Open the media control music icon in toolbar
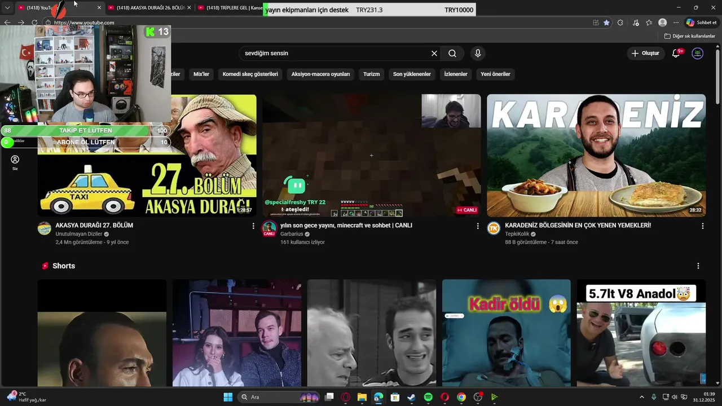The height and width of the screenshot is (406, 722). (636, 23)
